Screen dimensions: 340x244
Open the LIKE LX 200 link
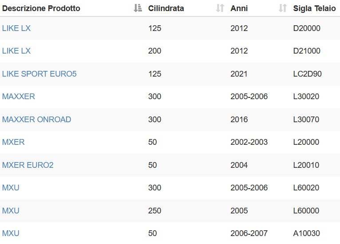pyautogui.click(x=16, y=51)
